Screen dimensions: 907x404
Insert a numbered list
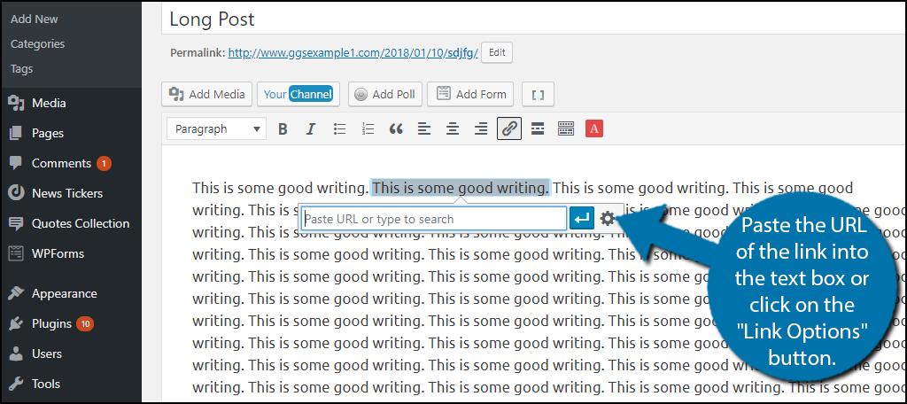(x=368, y=129)
